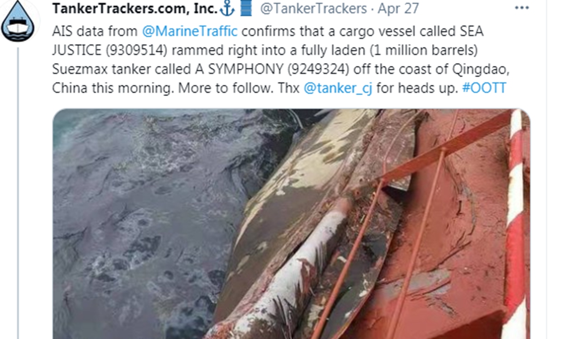Image resolution: width=566 pixels, height=339 pixels.
Task: Open the damaged ship hull photo
Action: click(291, 224)
